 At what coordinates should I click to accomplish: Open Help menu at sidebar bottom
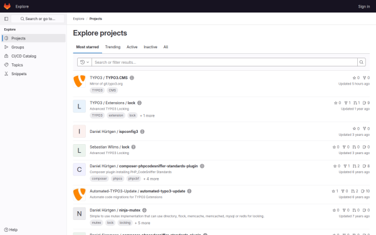point(11,230)
